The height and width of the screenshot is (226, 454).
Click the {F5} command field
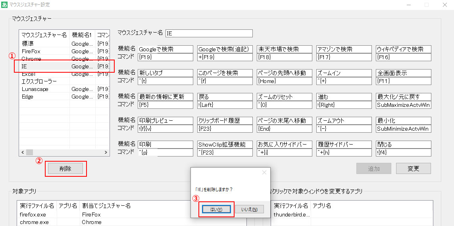pos(165,105)
